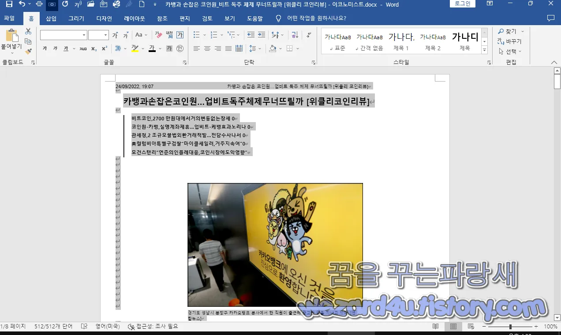
Task: Click the 로그인 button
Action: point(463,4)
